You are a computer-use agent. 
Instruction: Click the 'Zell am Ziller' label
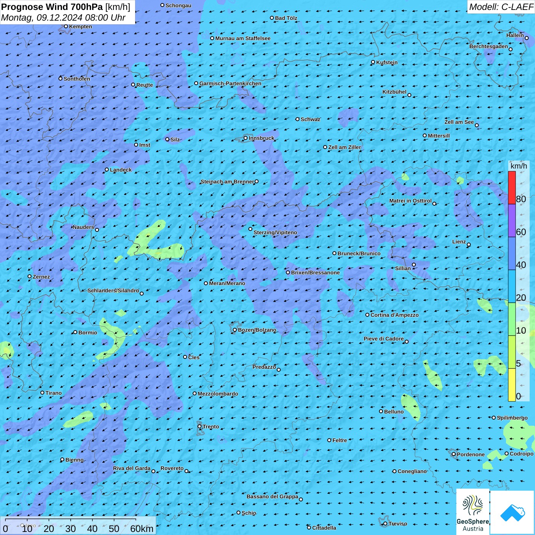tap(344, 147)
